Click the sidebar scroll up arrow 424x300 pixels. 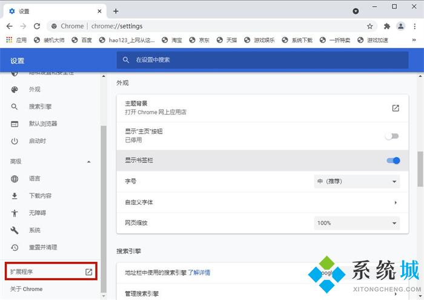tap(104, 76)
